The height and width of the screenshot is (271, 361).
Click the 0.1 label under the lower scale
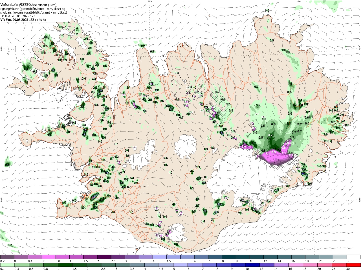click(2, 269)
